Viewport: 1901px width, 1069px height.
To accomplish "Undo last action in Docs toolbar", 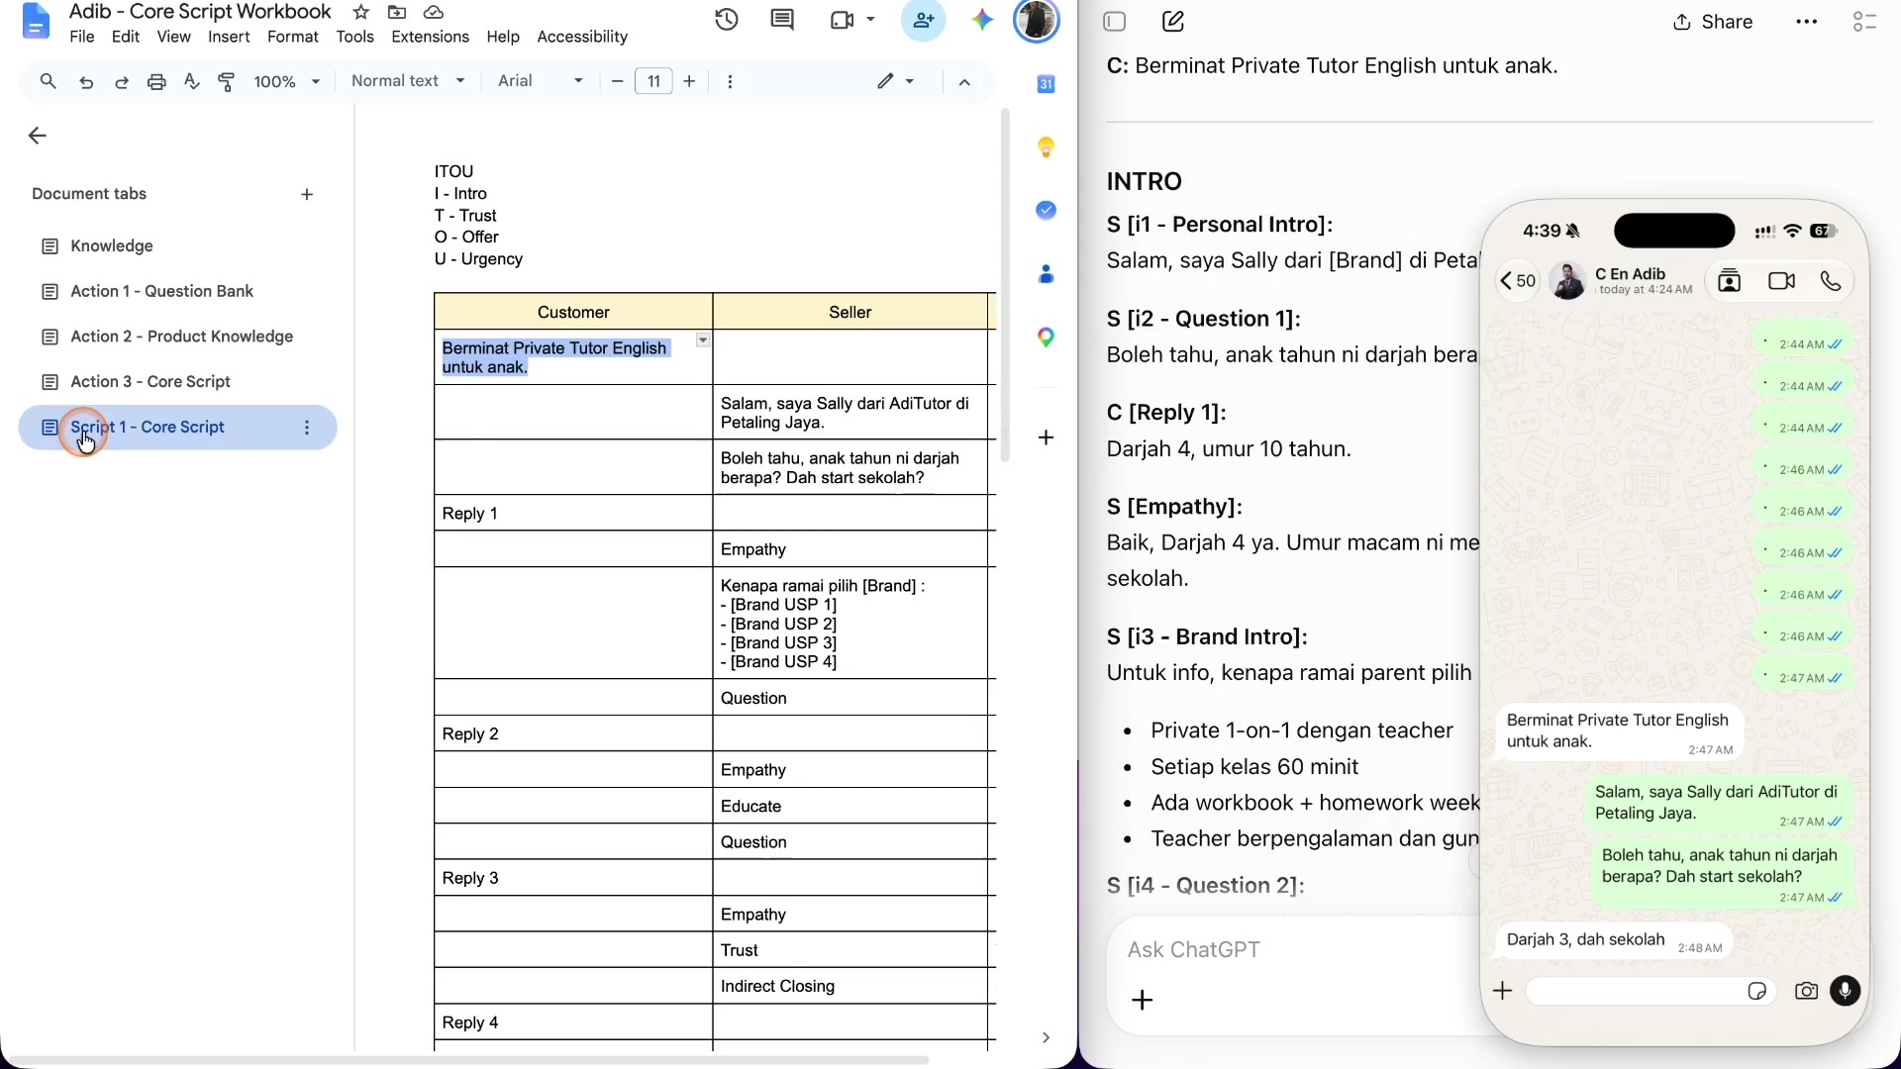I will [x=86, y=81].
